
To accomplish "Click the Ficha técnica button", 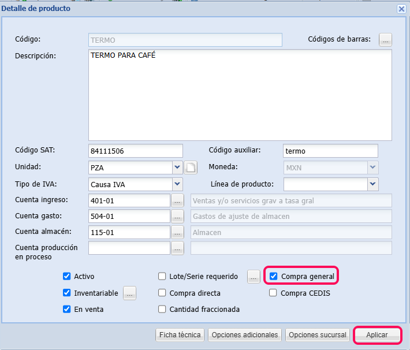I will (x=180, y=335).
